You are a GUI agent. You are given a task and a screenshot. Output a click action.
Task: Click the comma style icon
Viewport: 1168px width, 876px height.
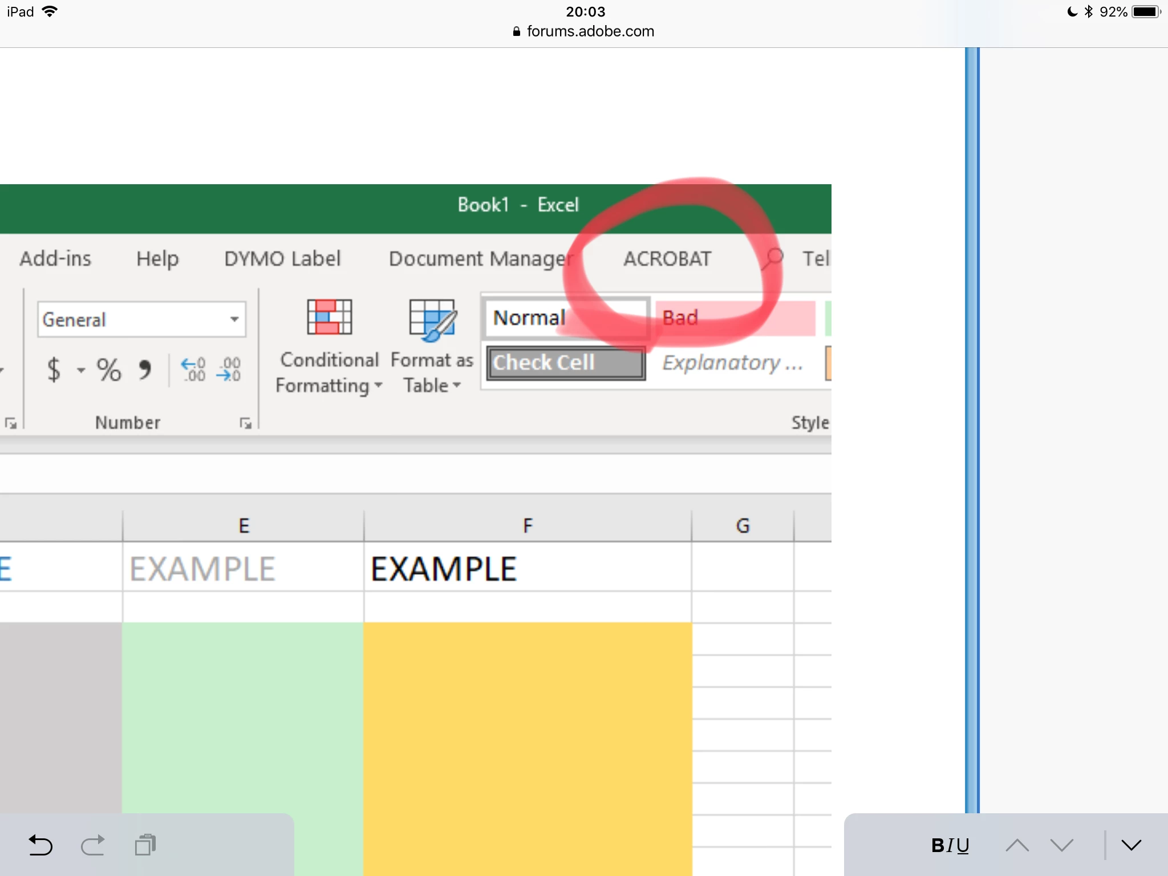coord(145,370)
